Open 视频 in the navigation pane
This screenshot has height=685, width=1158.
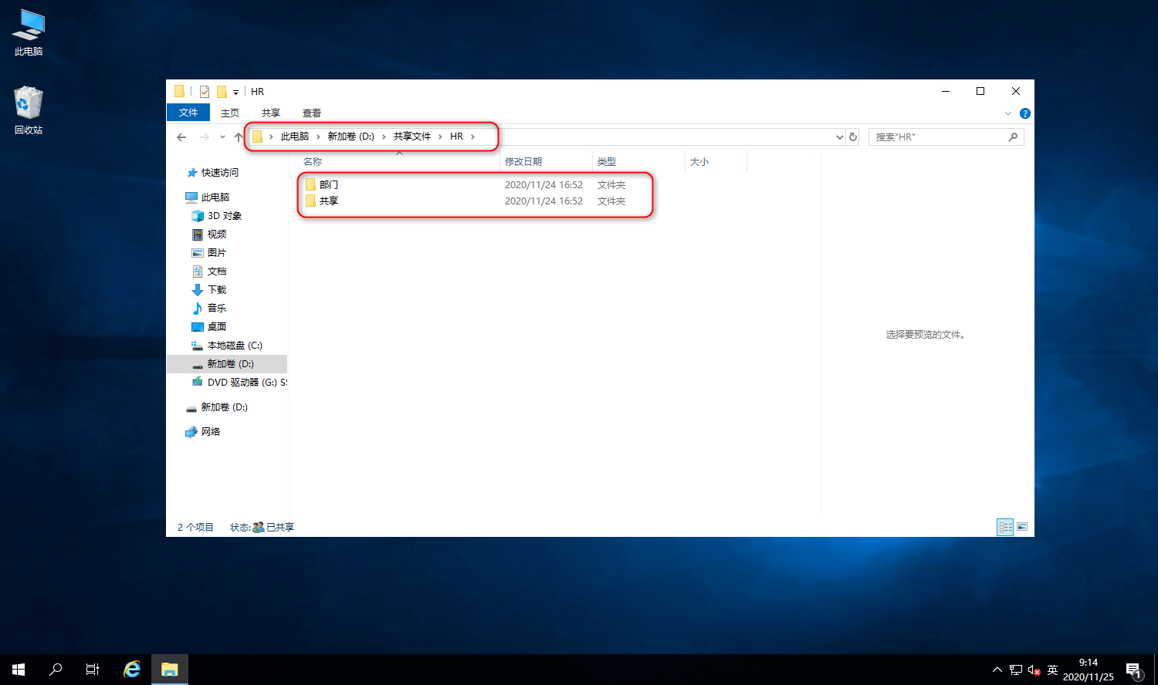tap(217, 235)
